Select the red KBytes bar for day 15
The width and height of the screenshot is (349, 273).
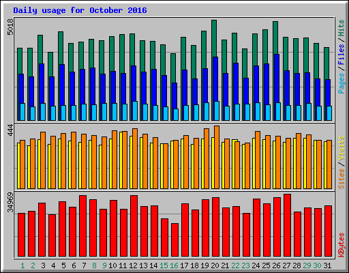tap(164, 238)
